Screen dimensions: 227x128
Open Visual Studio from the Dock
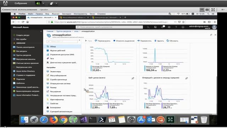pyautogui.click(x=83, y=120)
